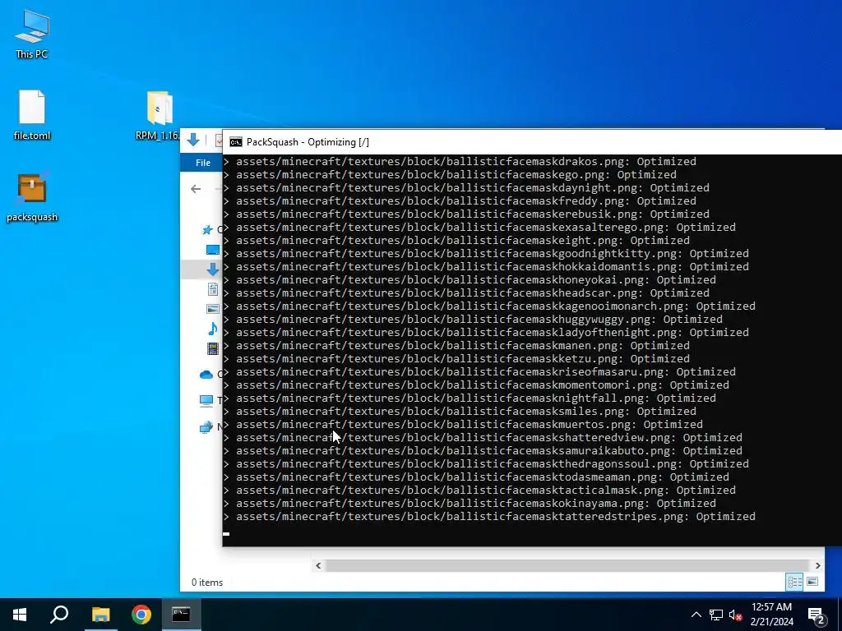Click the ballisticfacemaskheadscar.png console line

pos(467,293)
